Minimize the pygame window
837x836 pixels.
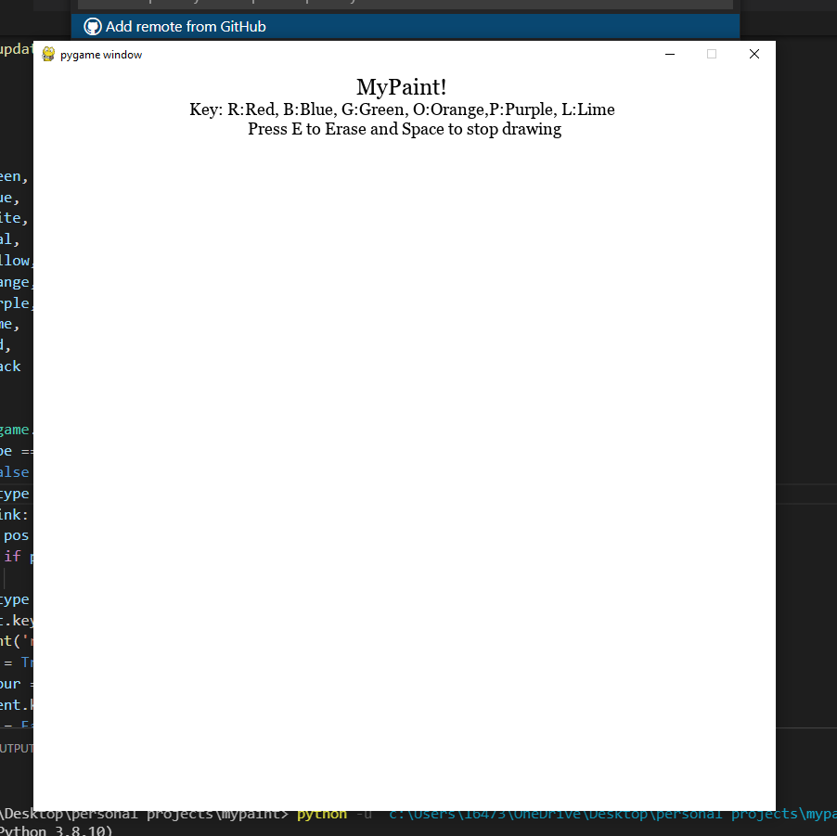(670, 54)
